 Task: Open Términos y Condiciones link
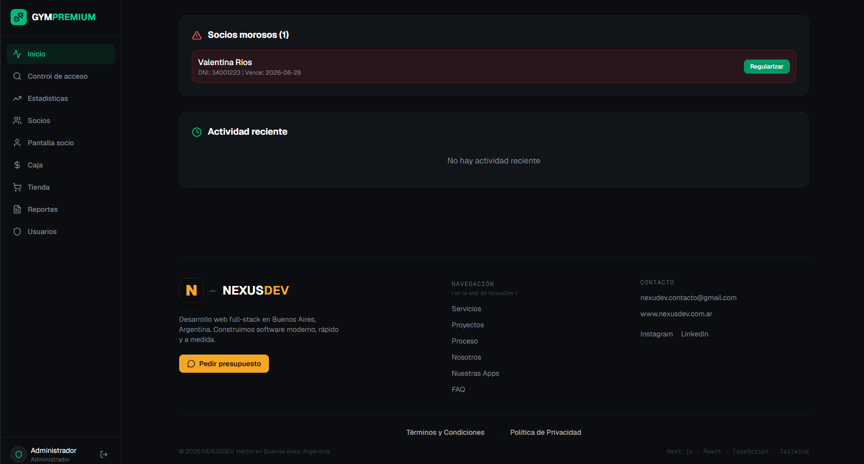(445, 432)
